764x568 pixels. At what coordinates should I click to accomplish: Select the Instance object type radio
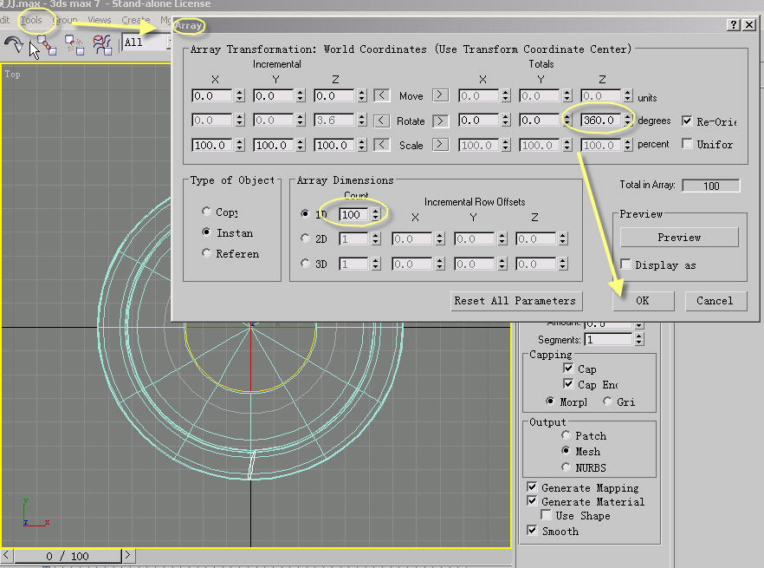(x=206, y=232)
